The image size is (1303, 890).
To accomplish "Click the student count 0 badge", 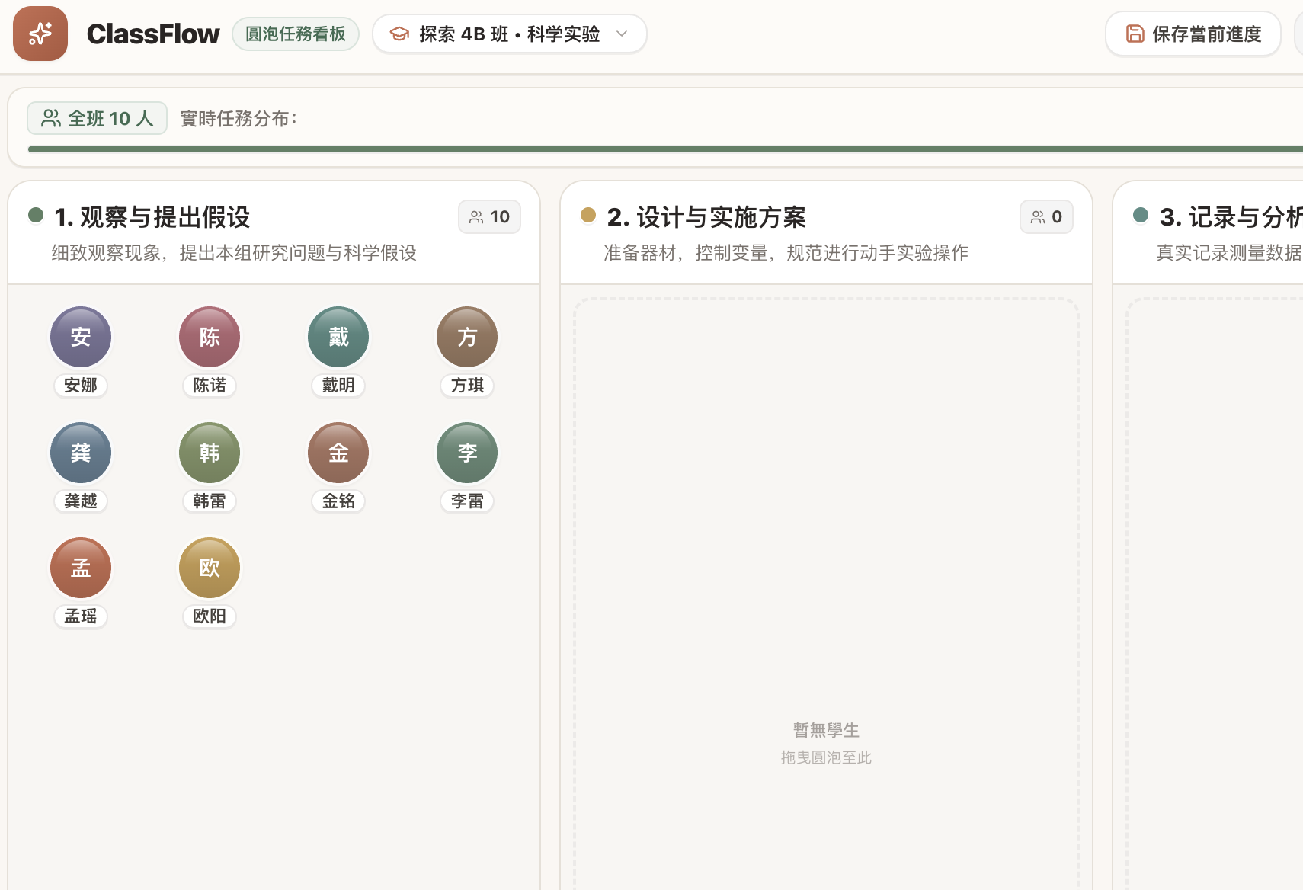I will pyautogui.click(x=1046, y=217).
